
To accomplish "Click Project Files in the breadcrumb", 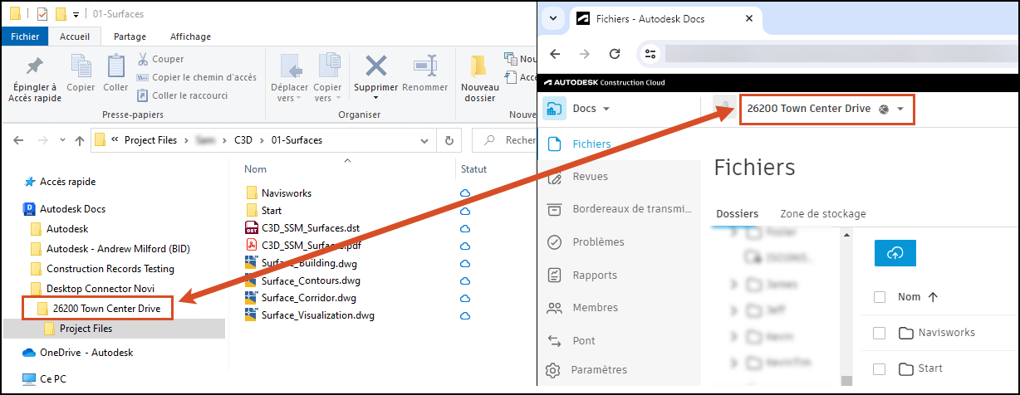I will pyautogui.click(x=150, y=140).
